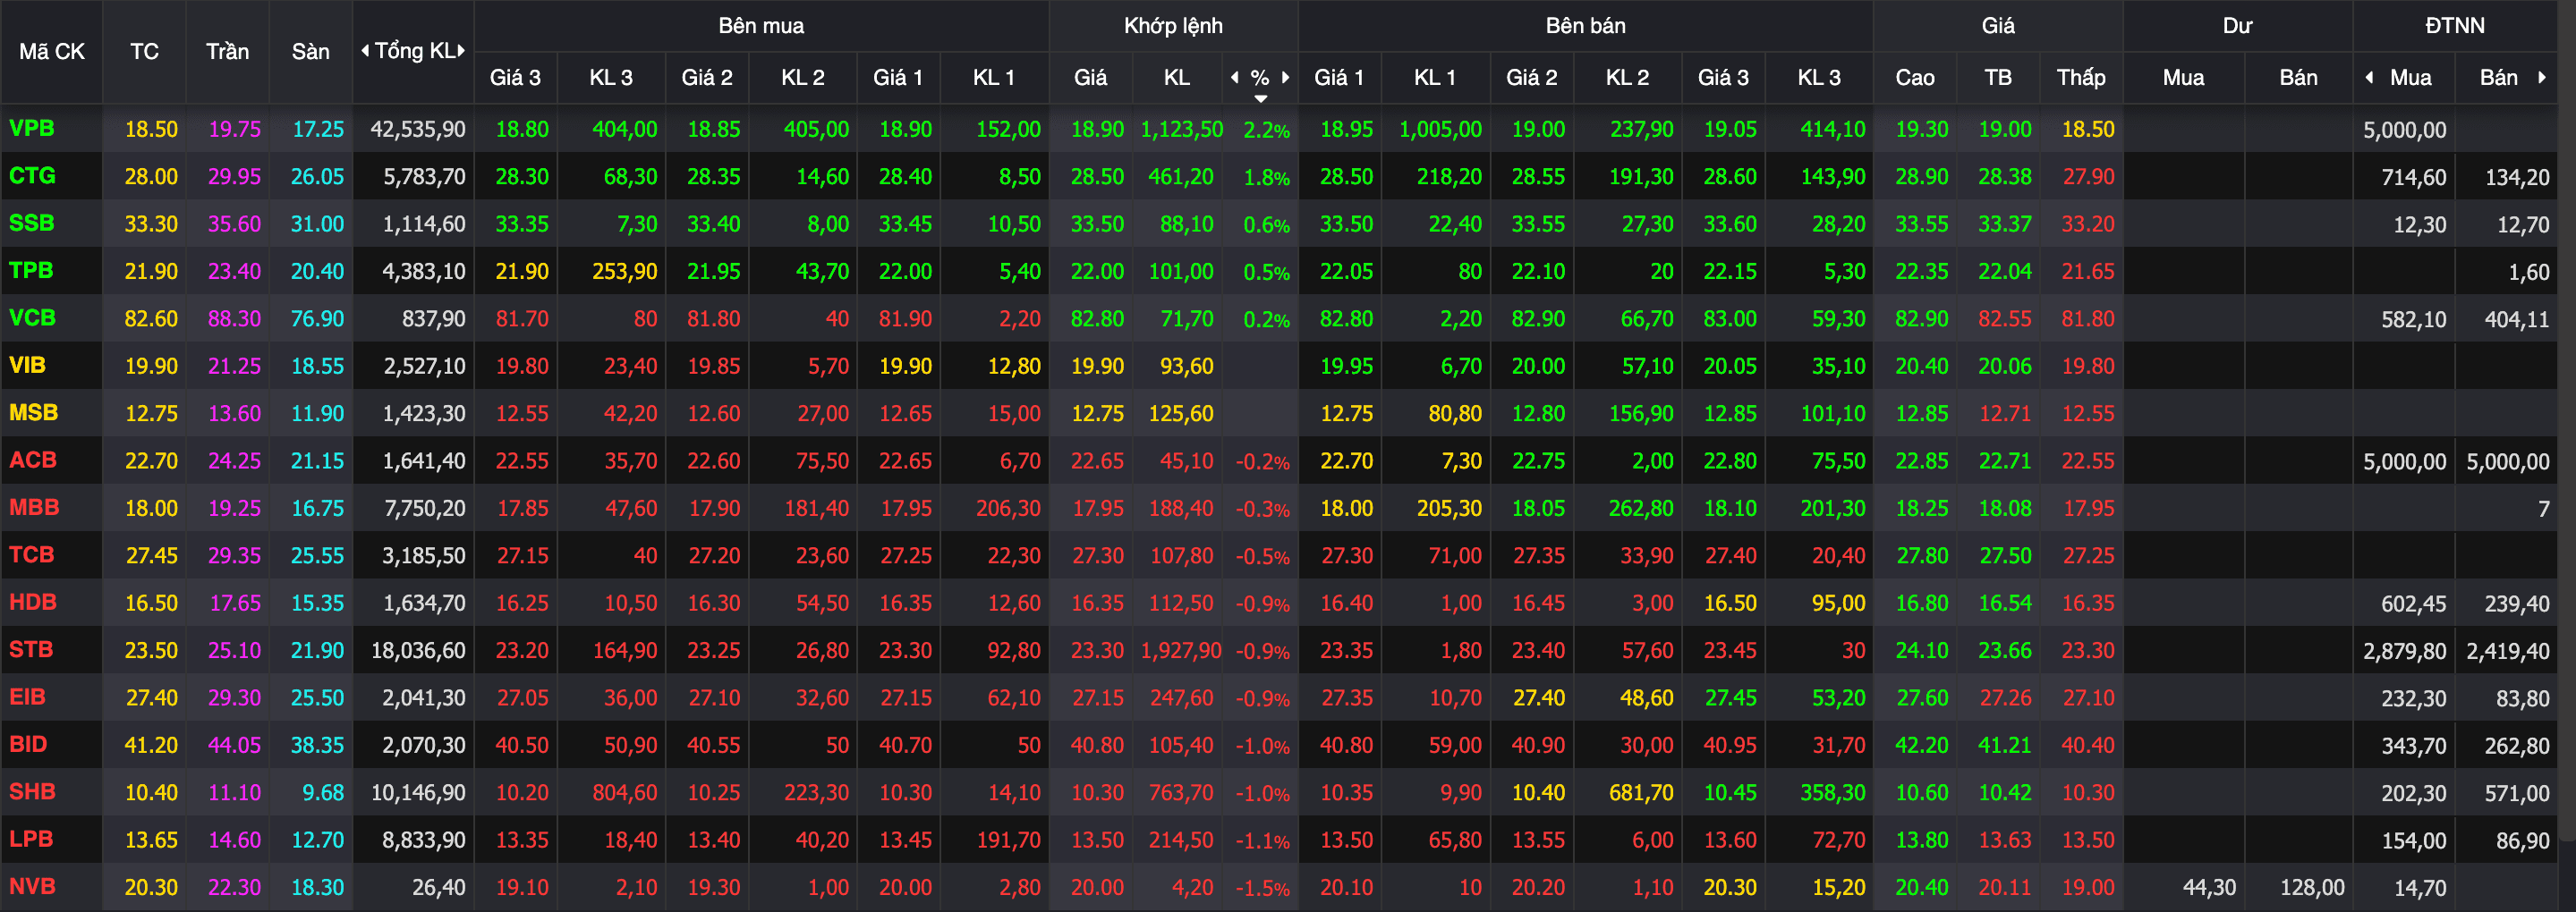Click HDB foreign buy value 602,45
This screenshot has width=2576, height=912.
click(x=2414, y=604)
